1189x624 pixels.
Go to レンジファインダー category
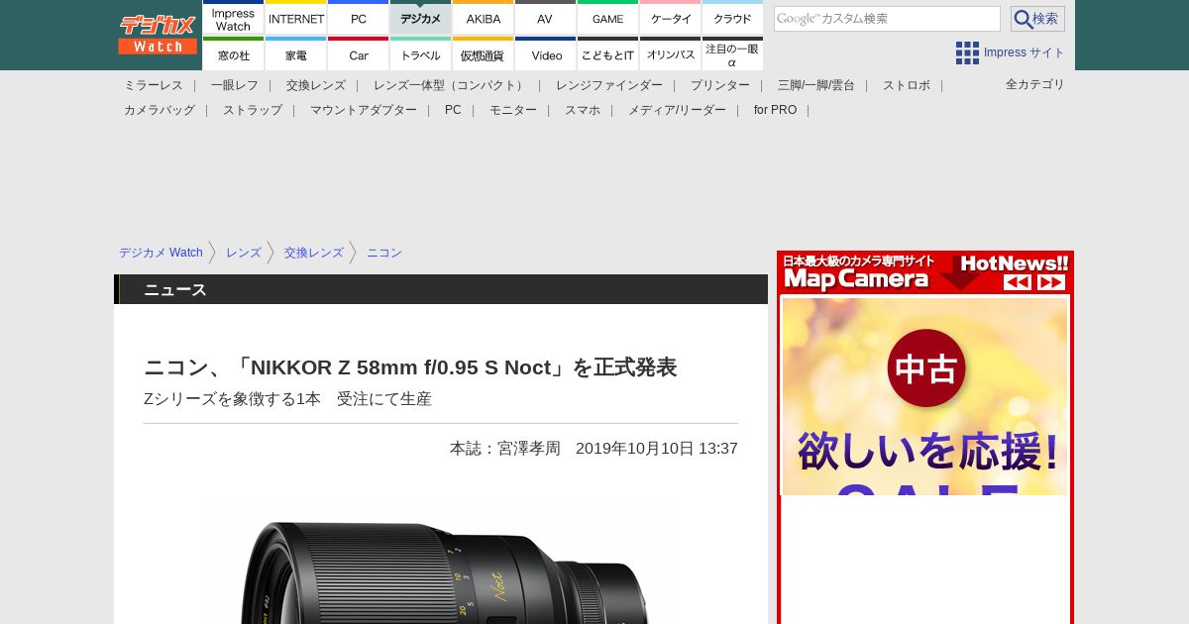pos(609,85)
